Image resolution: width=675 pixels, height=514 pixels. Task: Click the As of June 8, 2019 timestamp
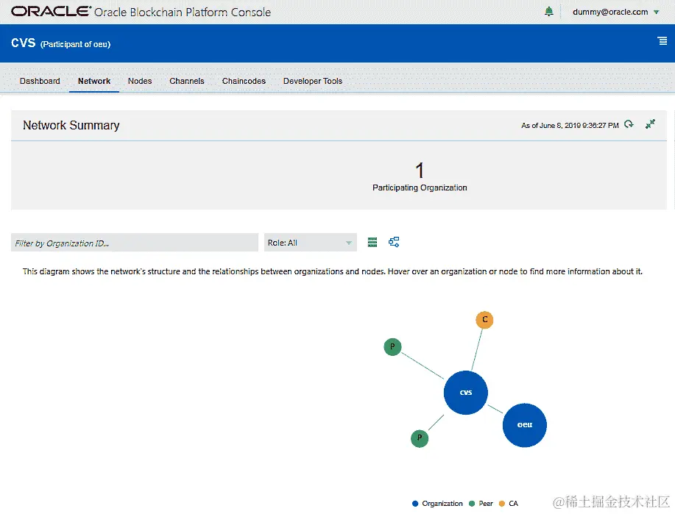tap(570, 125)
